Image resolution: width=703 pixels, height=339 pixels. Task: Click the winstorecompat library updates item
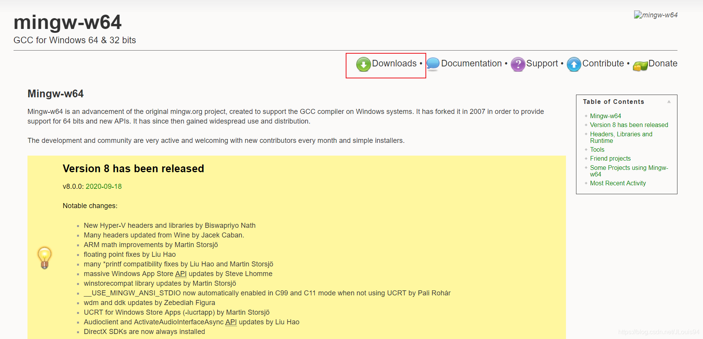coord(160,283)
